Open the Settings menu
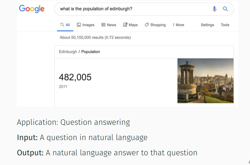Viewport: 250px width, 165px height. (207, 25)
